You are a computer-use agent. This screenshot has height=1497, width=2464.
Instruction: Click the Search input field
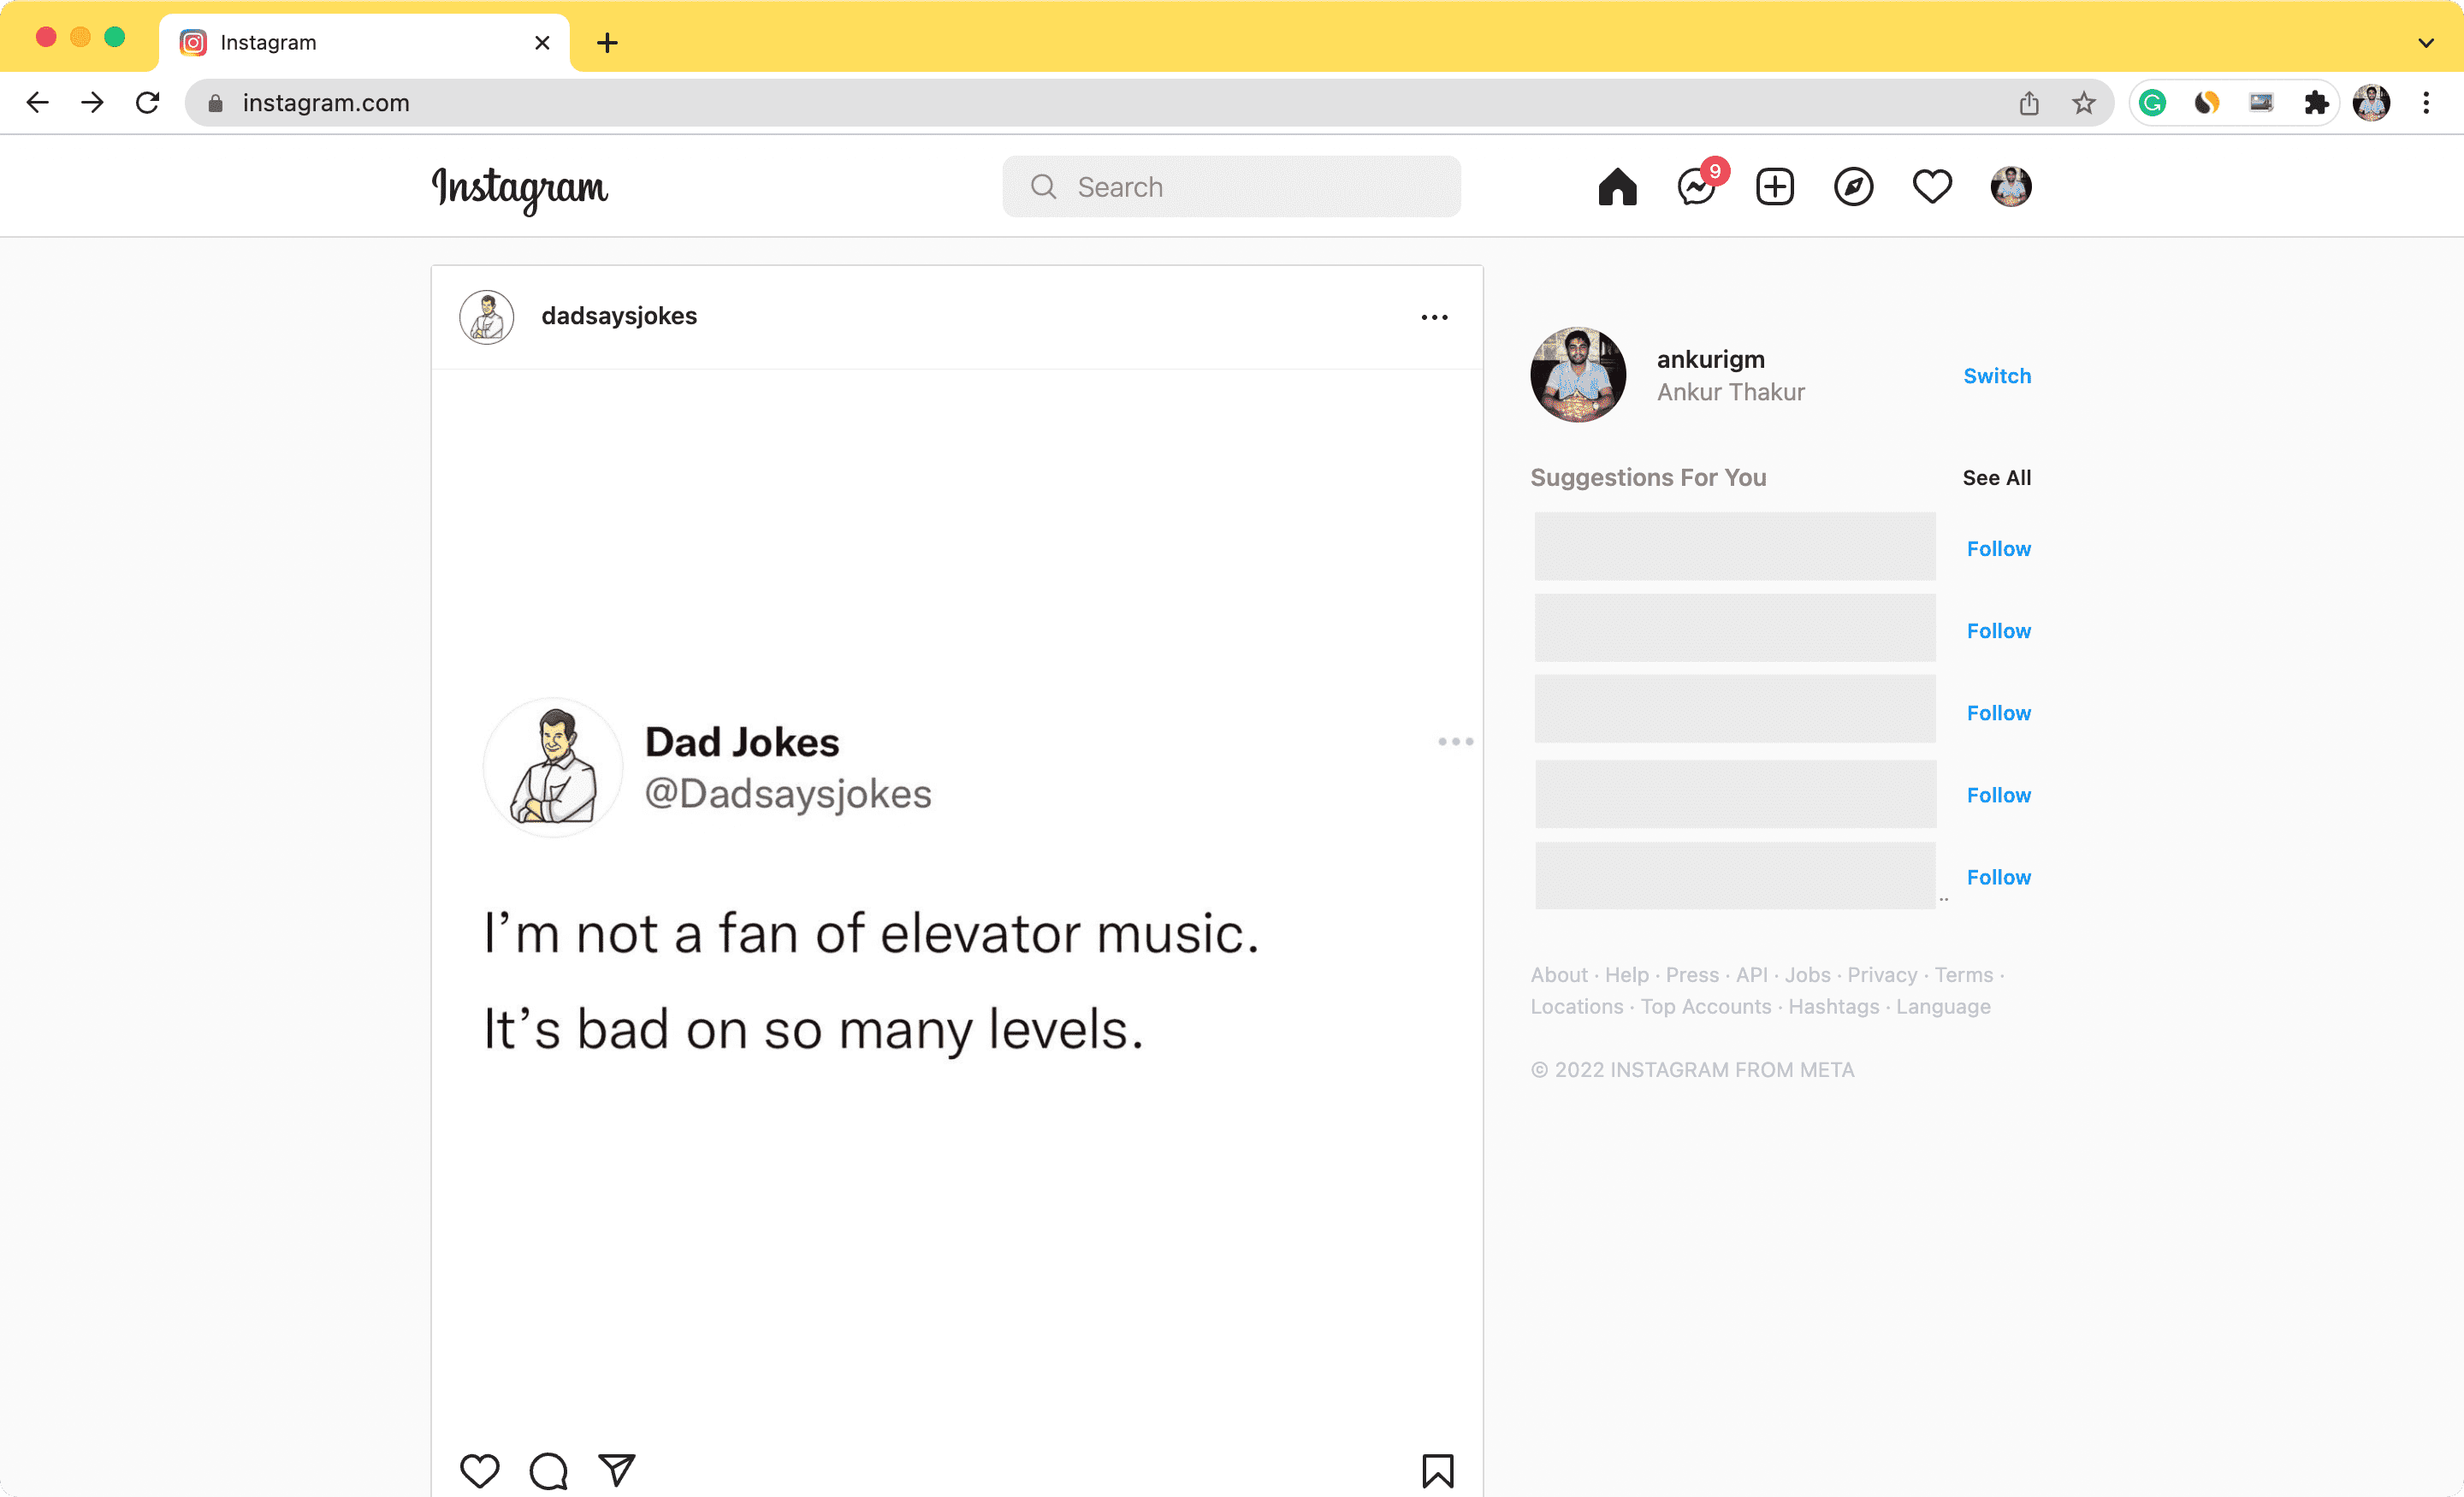tap(1231, 187)
